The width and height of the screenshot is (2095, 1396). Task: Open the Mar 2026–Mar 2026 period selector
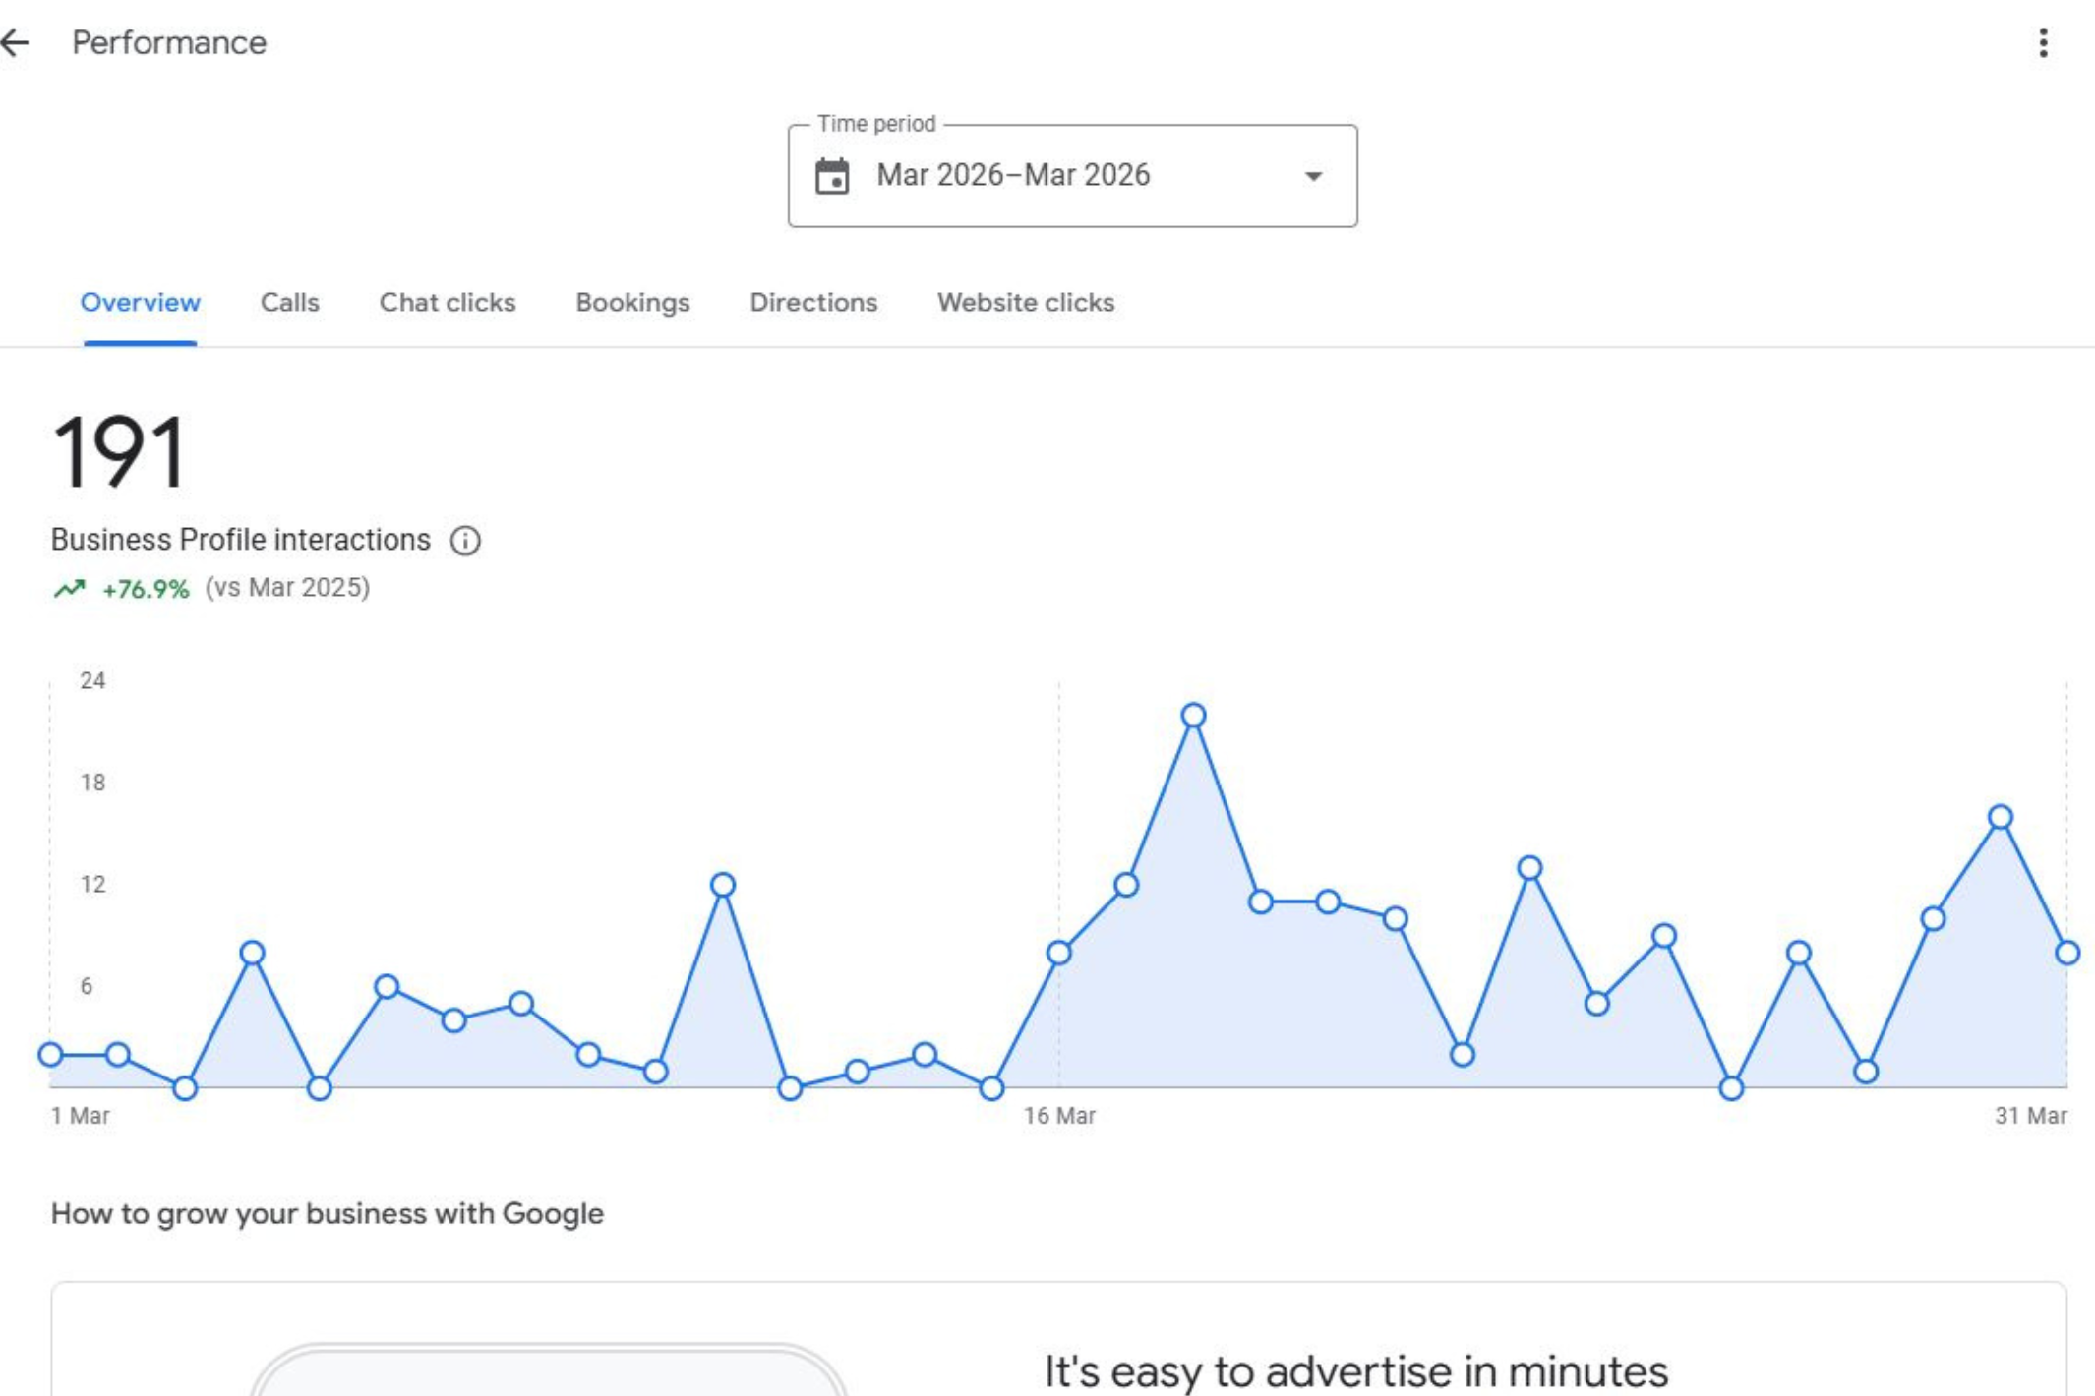coord(1072,176)
